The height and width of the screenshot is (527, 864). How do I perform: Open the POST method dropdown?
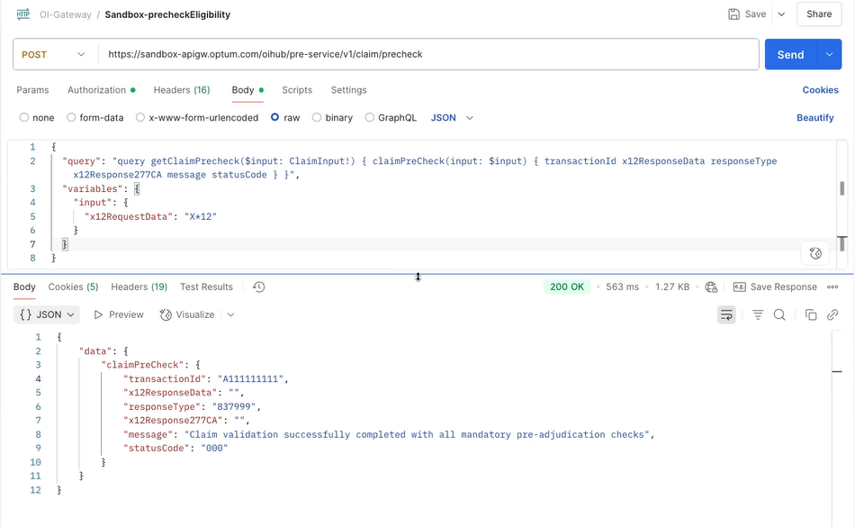(x=53, y=55)
